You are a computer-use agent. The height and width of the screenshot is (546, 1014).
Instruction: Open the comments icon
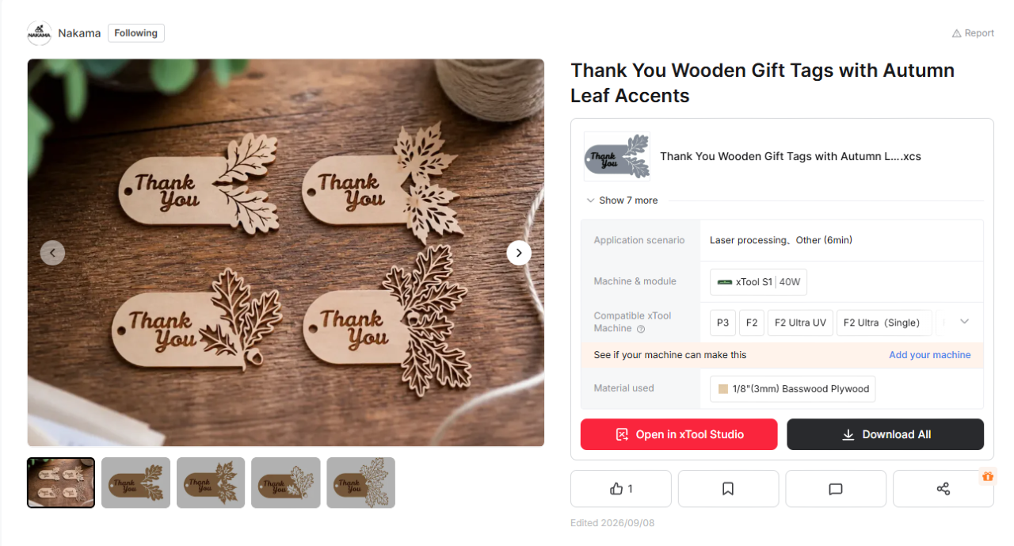pyautogui.click(x=836, y=489)
